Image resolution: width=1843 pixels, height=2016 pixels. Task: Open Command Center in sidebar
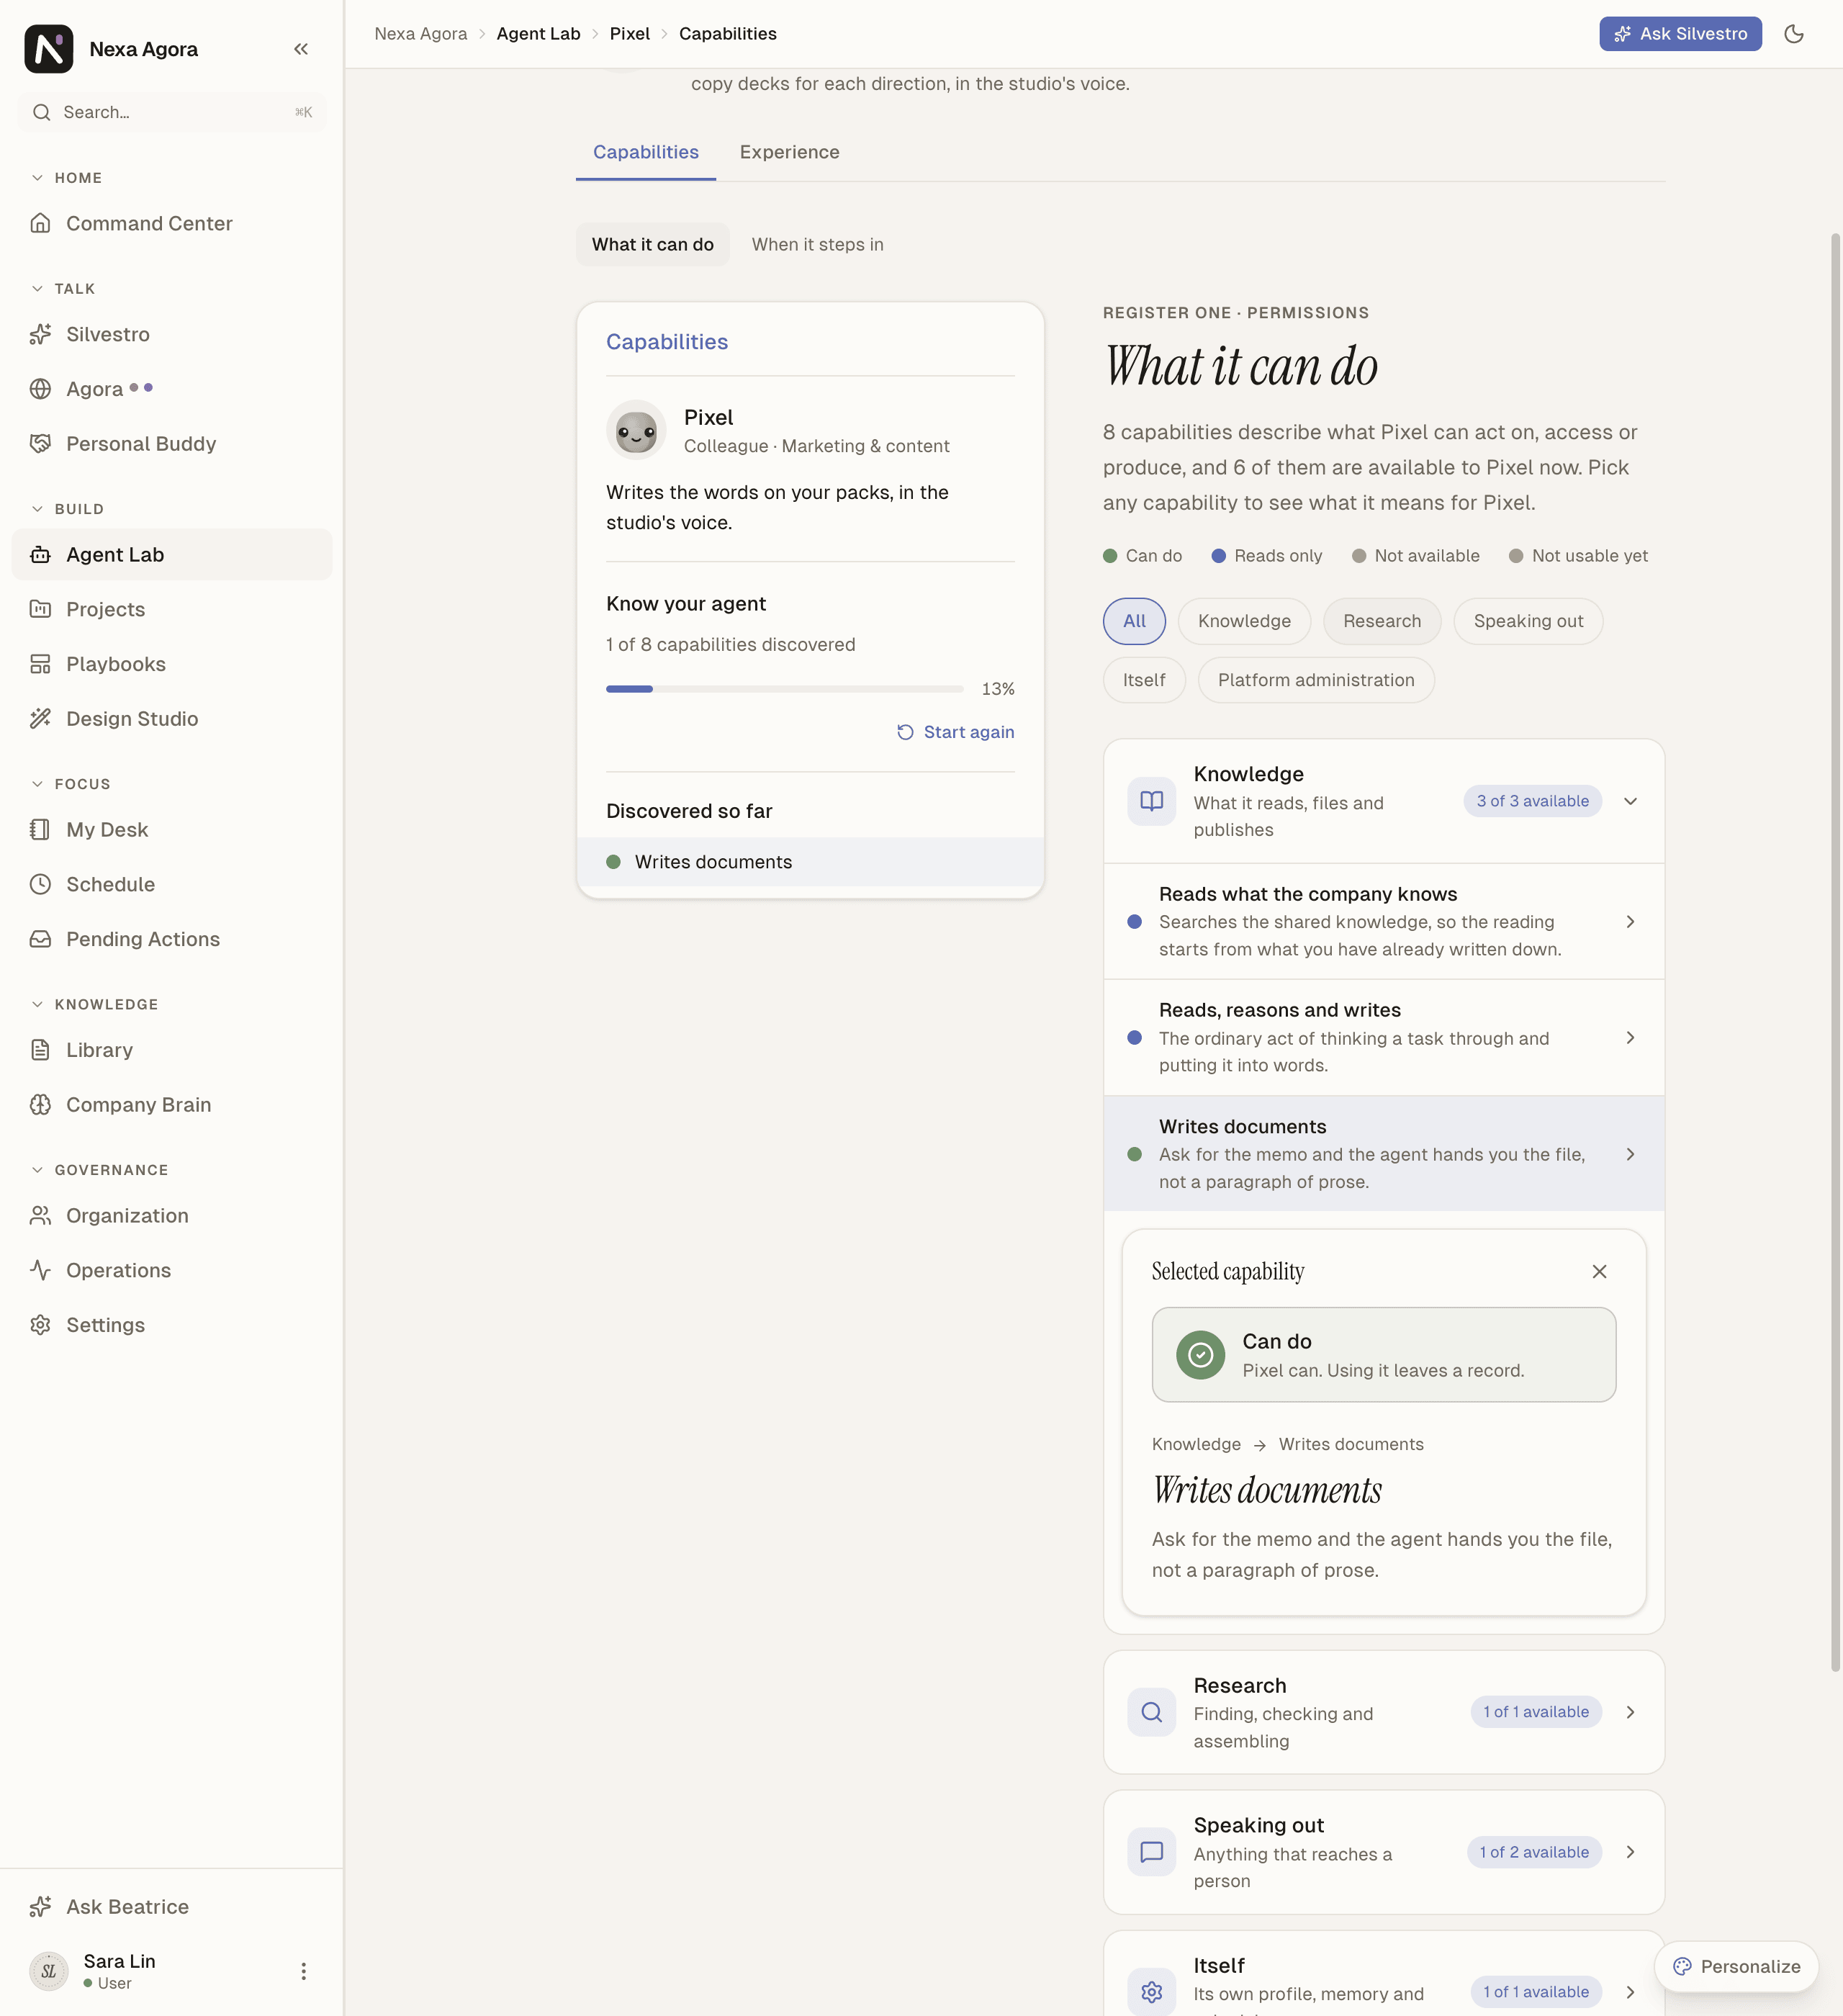(x=172, y=223)
